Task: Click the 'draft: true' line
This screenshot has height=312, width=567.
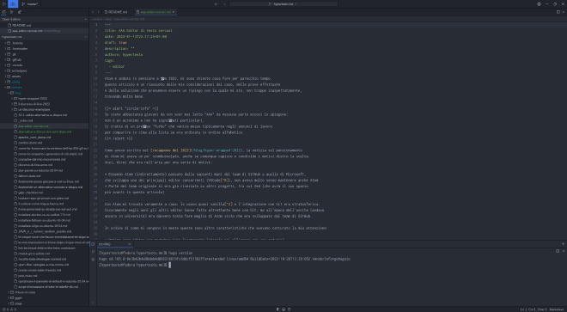Action: click(116, 43)
